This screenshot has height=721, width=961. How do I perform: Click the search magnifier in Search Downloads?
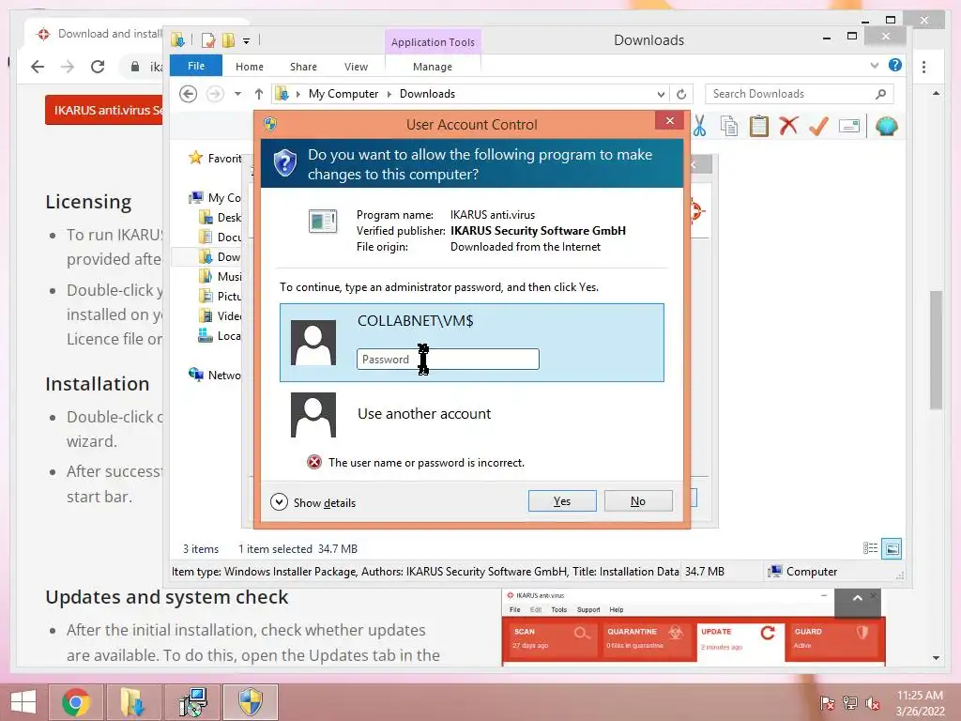(x=880, y=94)
